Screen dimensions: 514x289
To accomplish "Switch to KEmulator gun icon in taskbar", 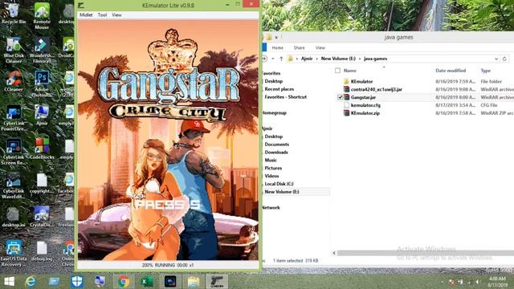I will tap(217, 282).
